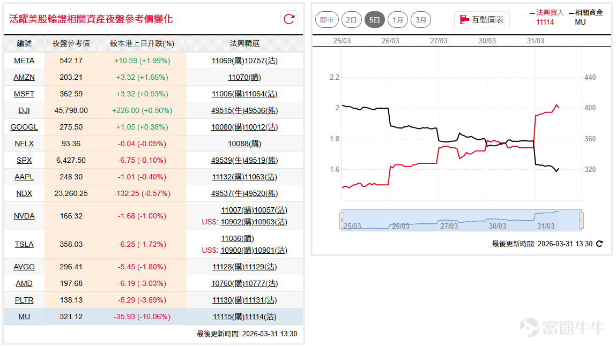Open warrant 11006(購) for MSFT
Viewport: 616px width, 347px height.
coord(228,94)
